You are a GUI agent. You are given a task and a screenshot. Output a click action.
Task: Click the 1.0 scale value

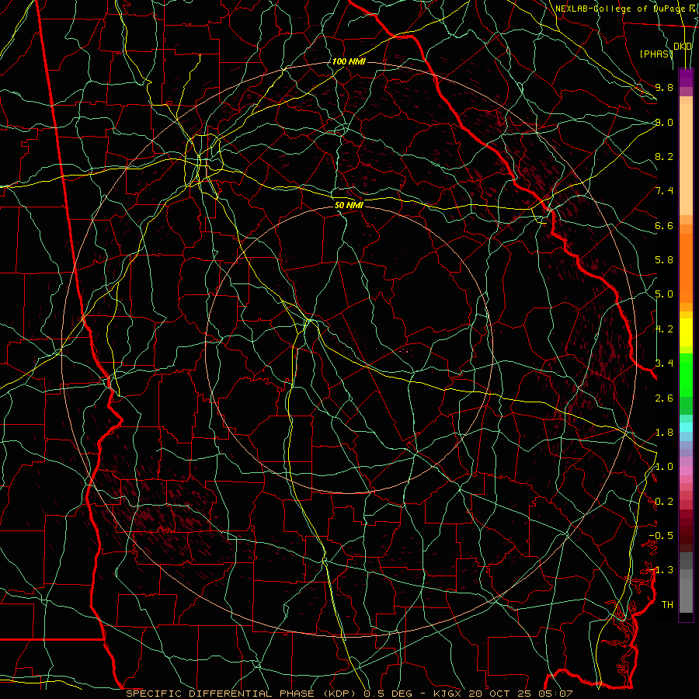(664, 467)
